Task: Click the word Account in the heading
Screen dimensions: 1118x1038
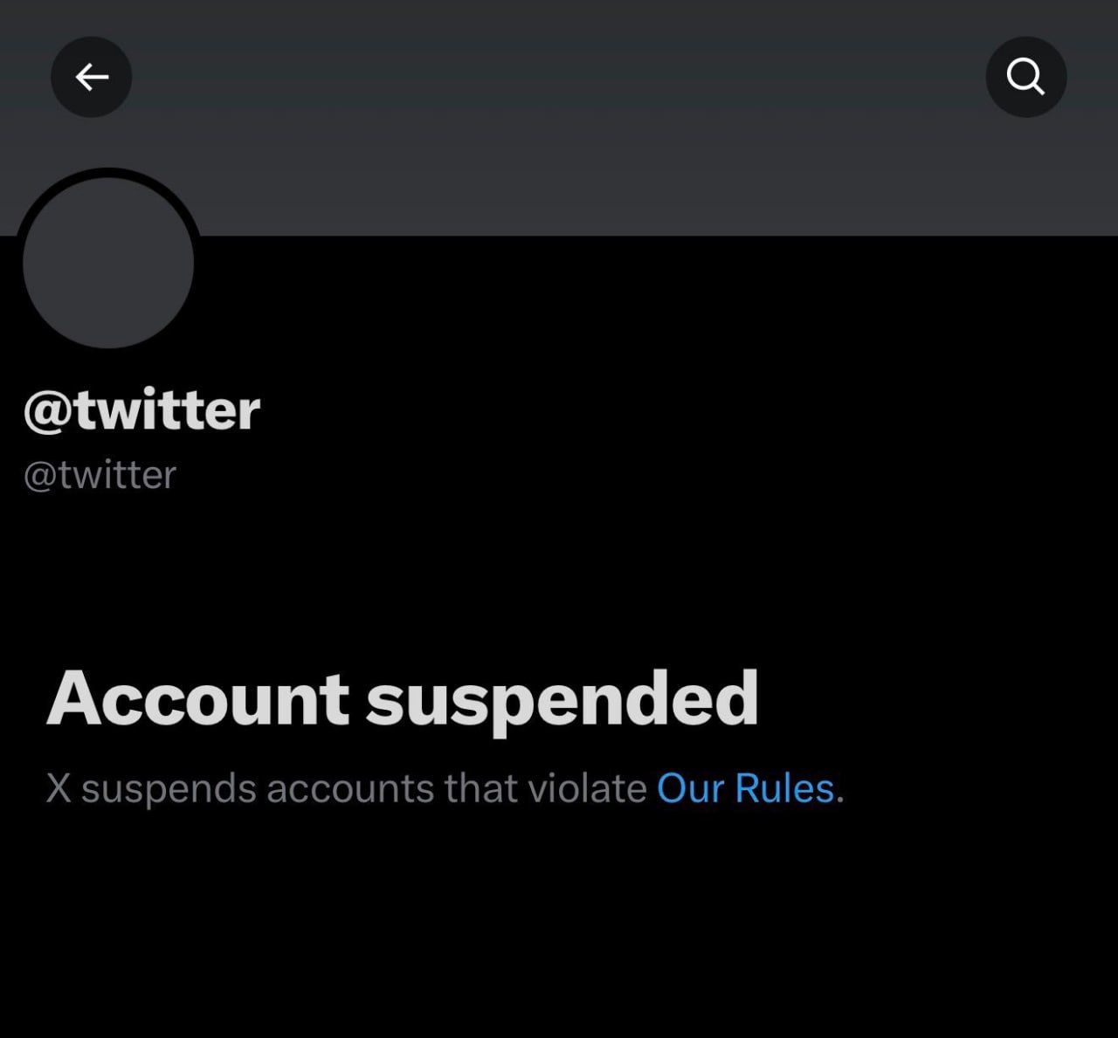Action: 198,699
